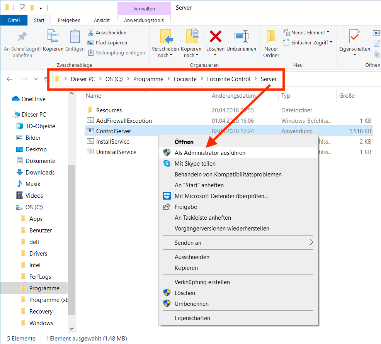Image resolution: width=381 pixels, height=344 pixels.
Task: Open the Datei tab
Action: pyautogui.click(x=14, y=20)
